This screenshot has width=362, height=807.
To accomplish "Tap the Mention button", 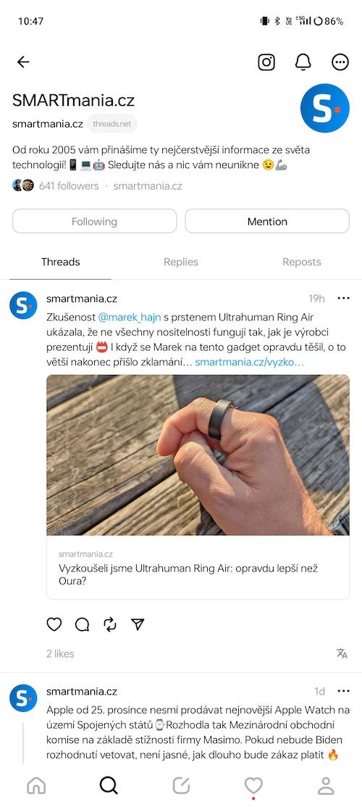I will [x=267, y=221].
